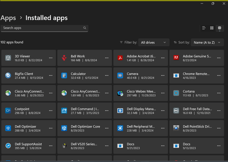Open more options menu for Dell Optimizer

[51, 128]
